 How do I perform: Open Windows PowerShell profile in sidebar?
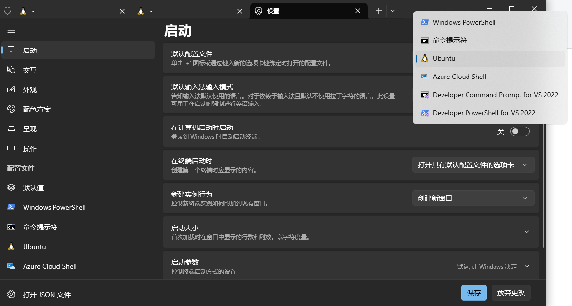point(78,207)
